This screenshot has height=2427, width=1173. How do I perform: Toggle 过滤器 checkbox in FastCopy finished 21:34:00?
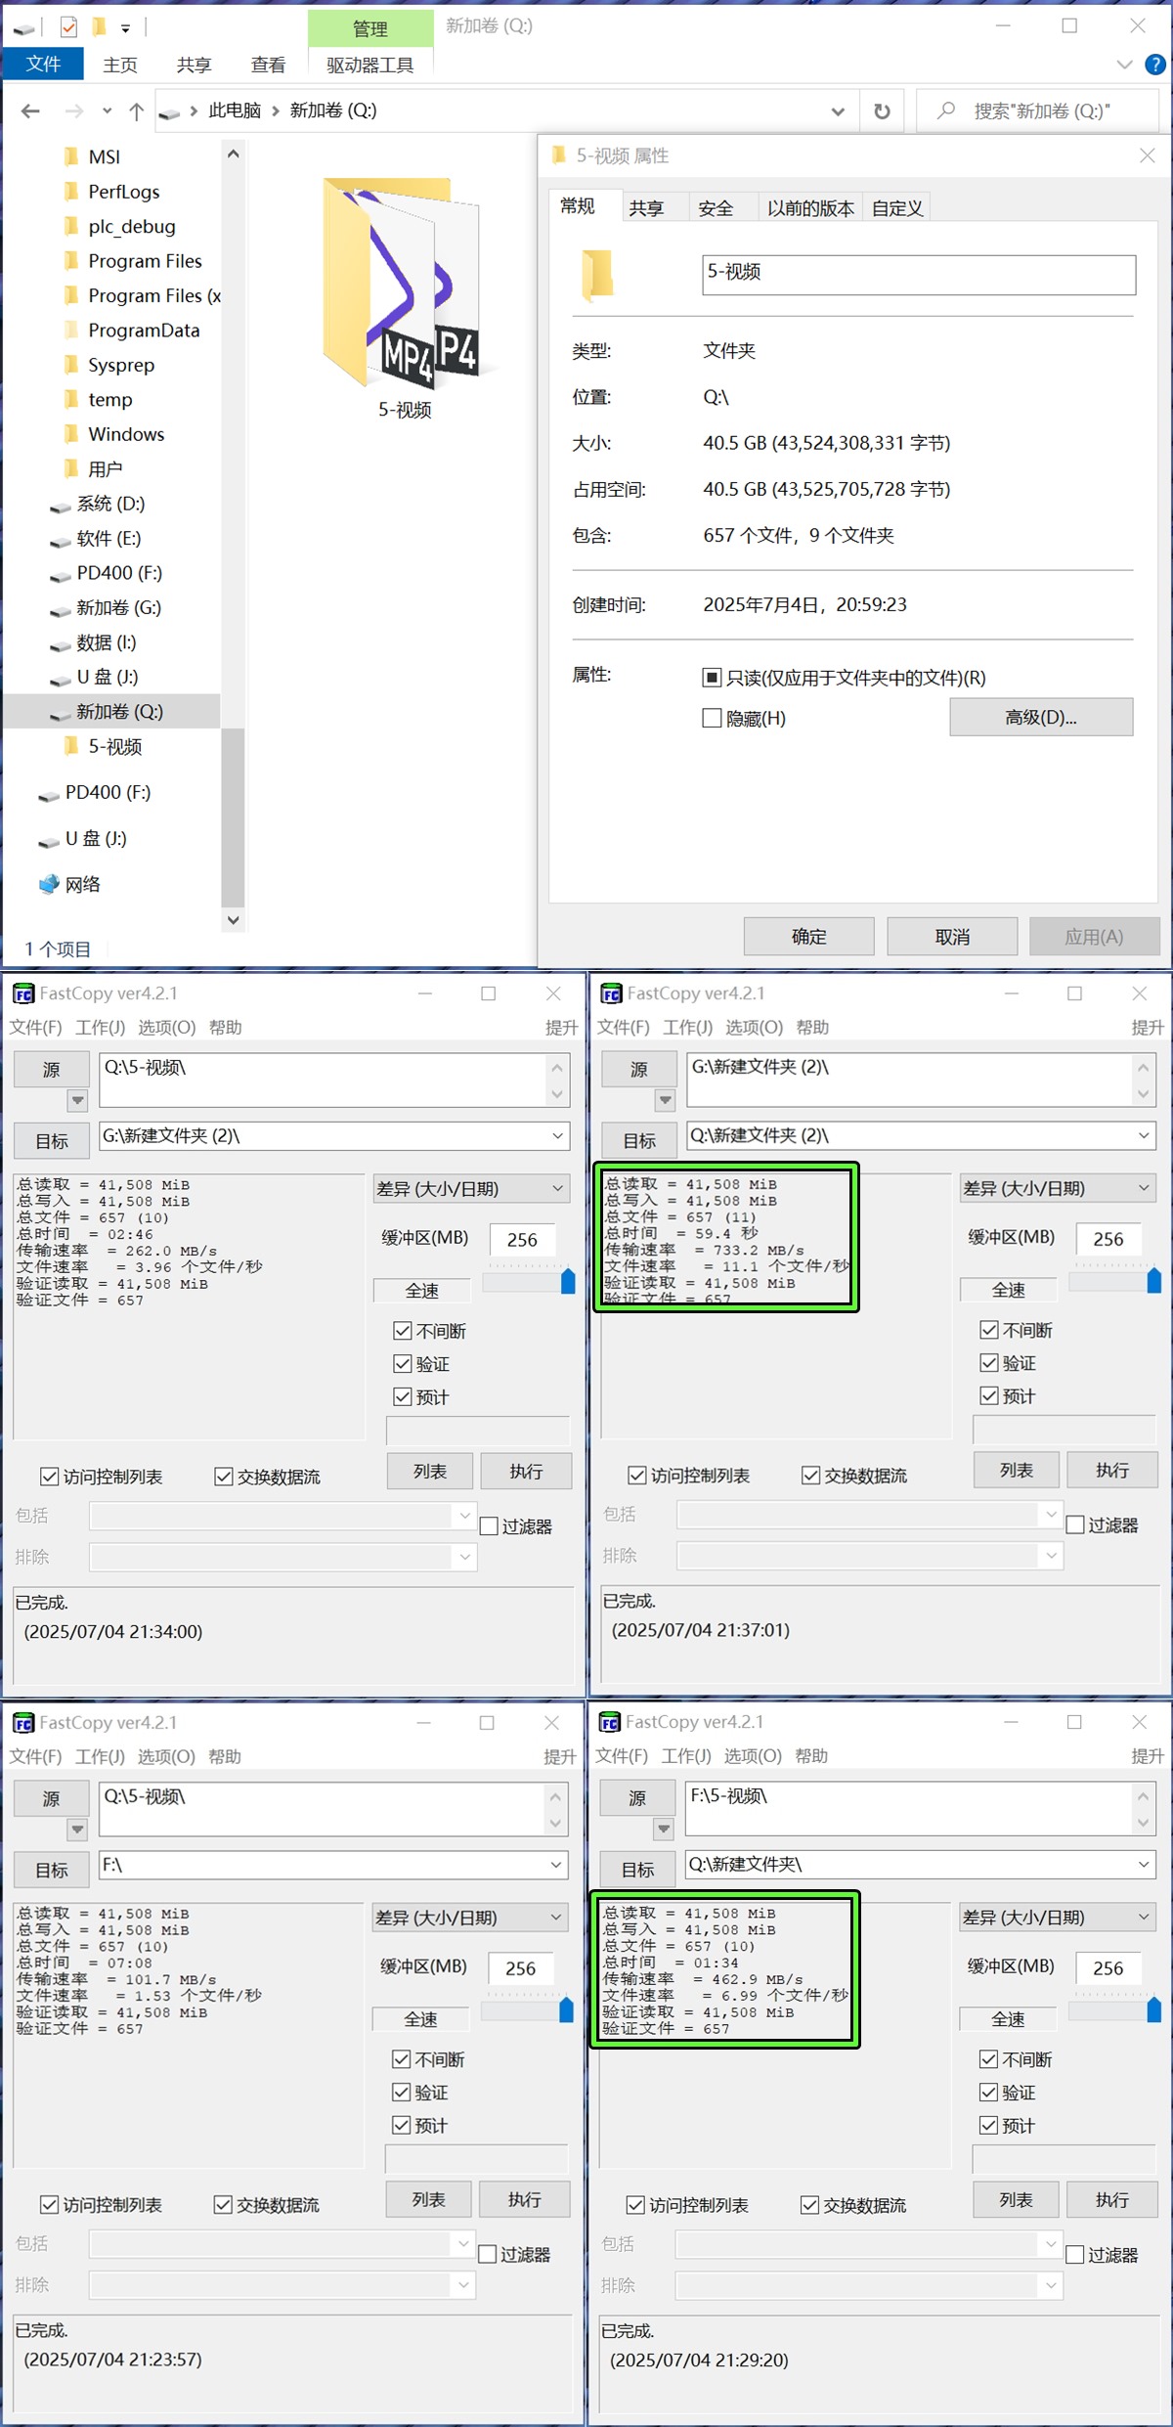tap(489, 1526)
